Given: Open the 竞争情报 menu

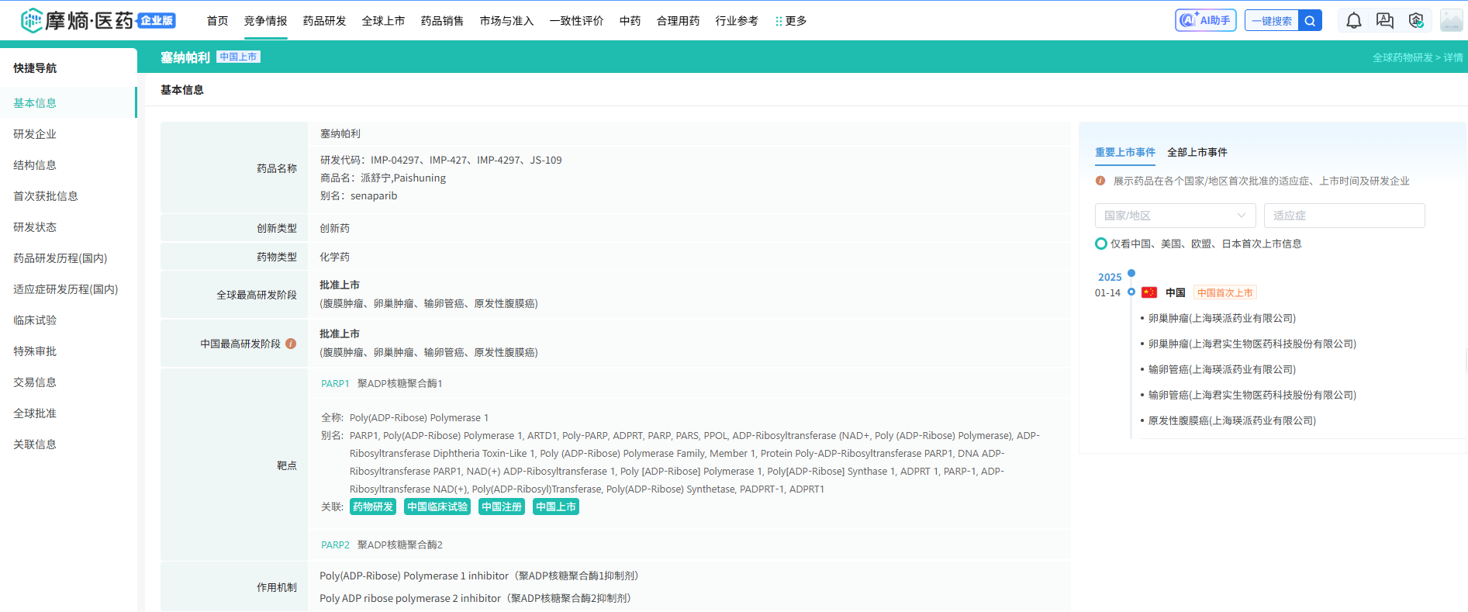Looking at the screenshot, I should click(x=266, y=21).
